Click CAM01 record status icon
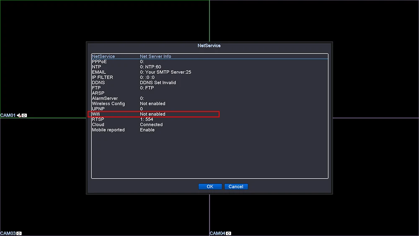The image size is (419, 236). pyautogui.click(x=24, y=115)
